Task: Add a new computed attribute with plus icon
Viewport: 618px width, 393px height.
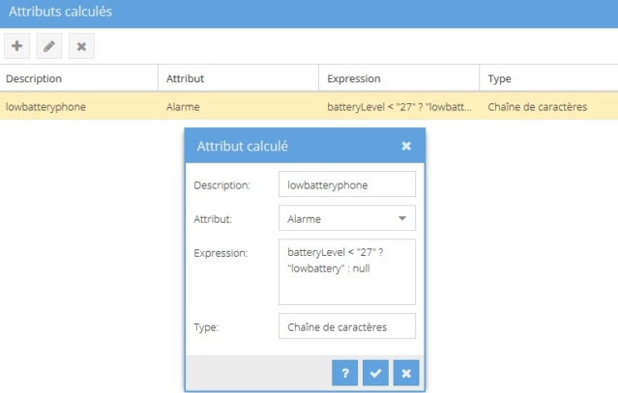Action: [17, 46]
